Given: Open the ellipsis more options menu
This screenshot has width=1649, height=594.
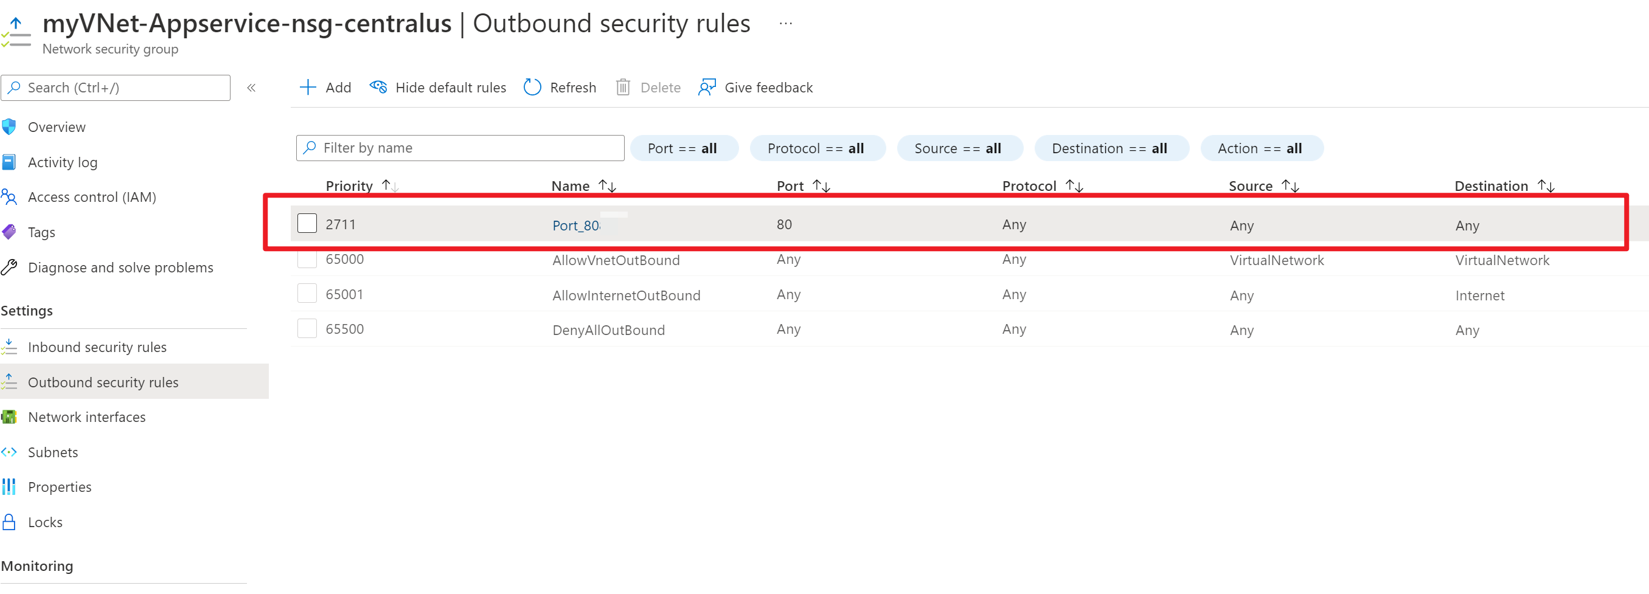Looking at the screenshot, I should tap(785, 24).
